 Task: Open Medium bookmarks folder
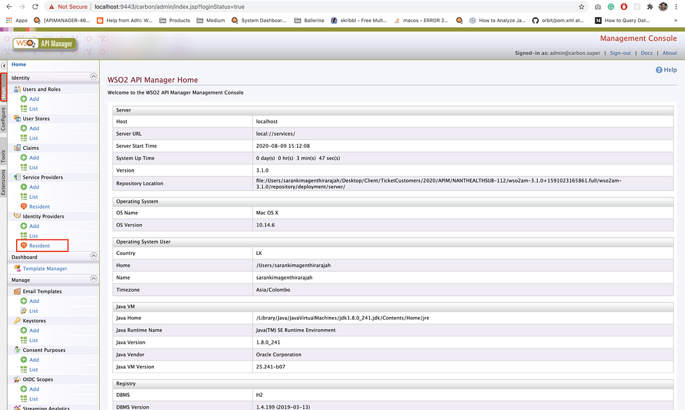(x=211, y=20)
